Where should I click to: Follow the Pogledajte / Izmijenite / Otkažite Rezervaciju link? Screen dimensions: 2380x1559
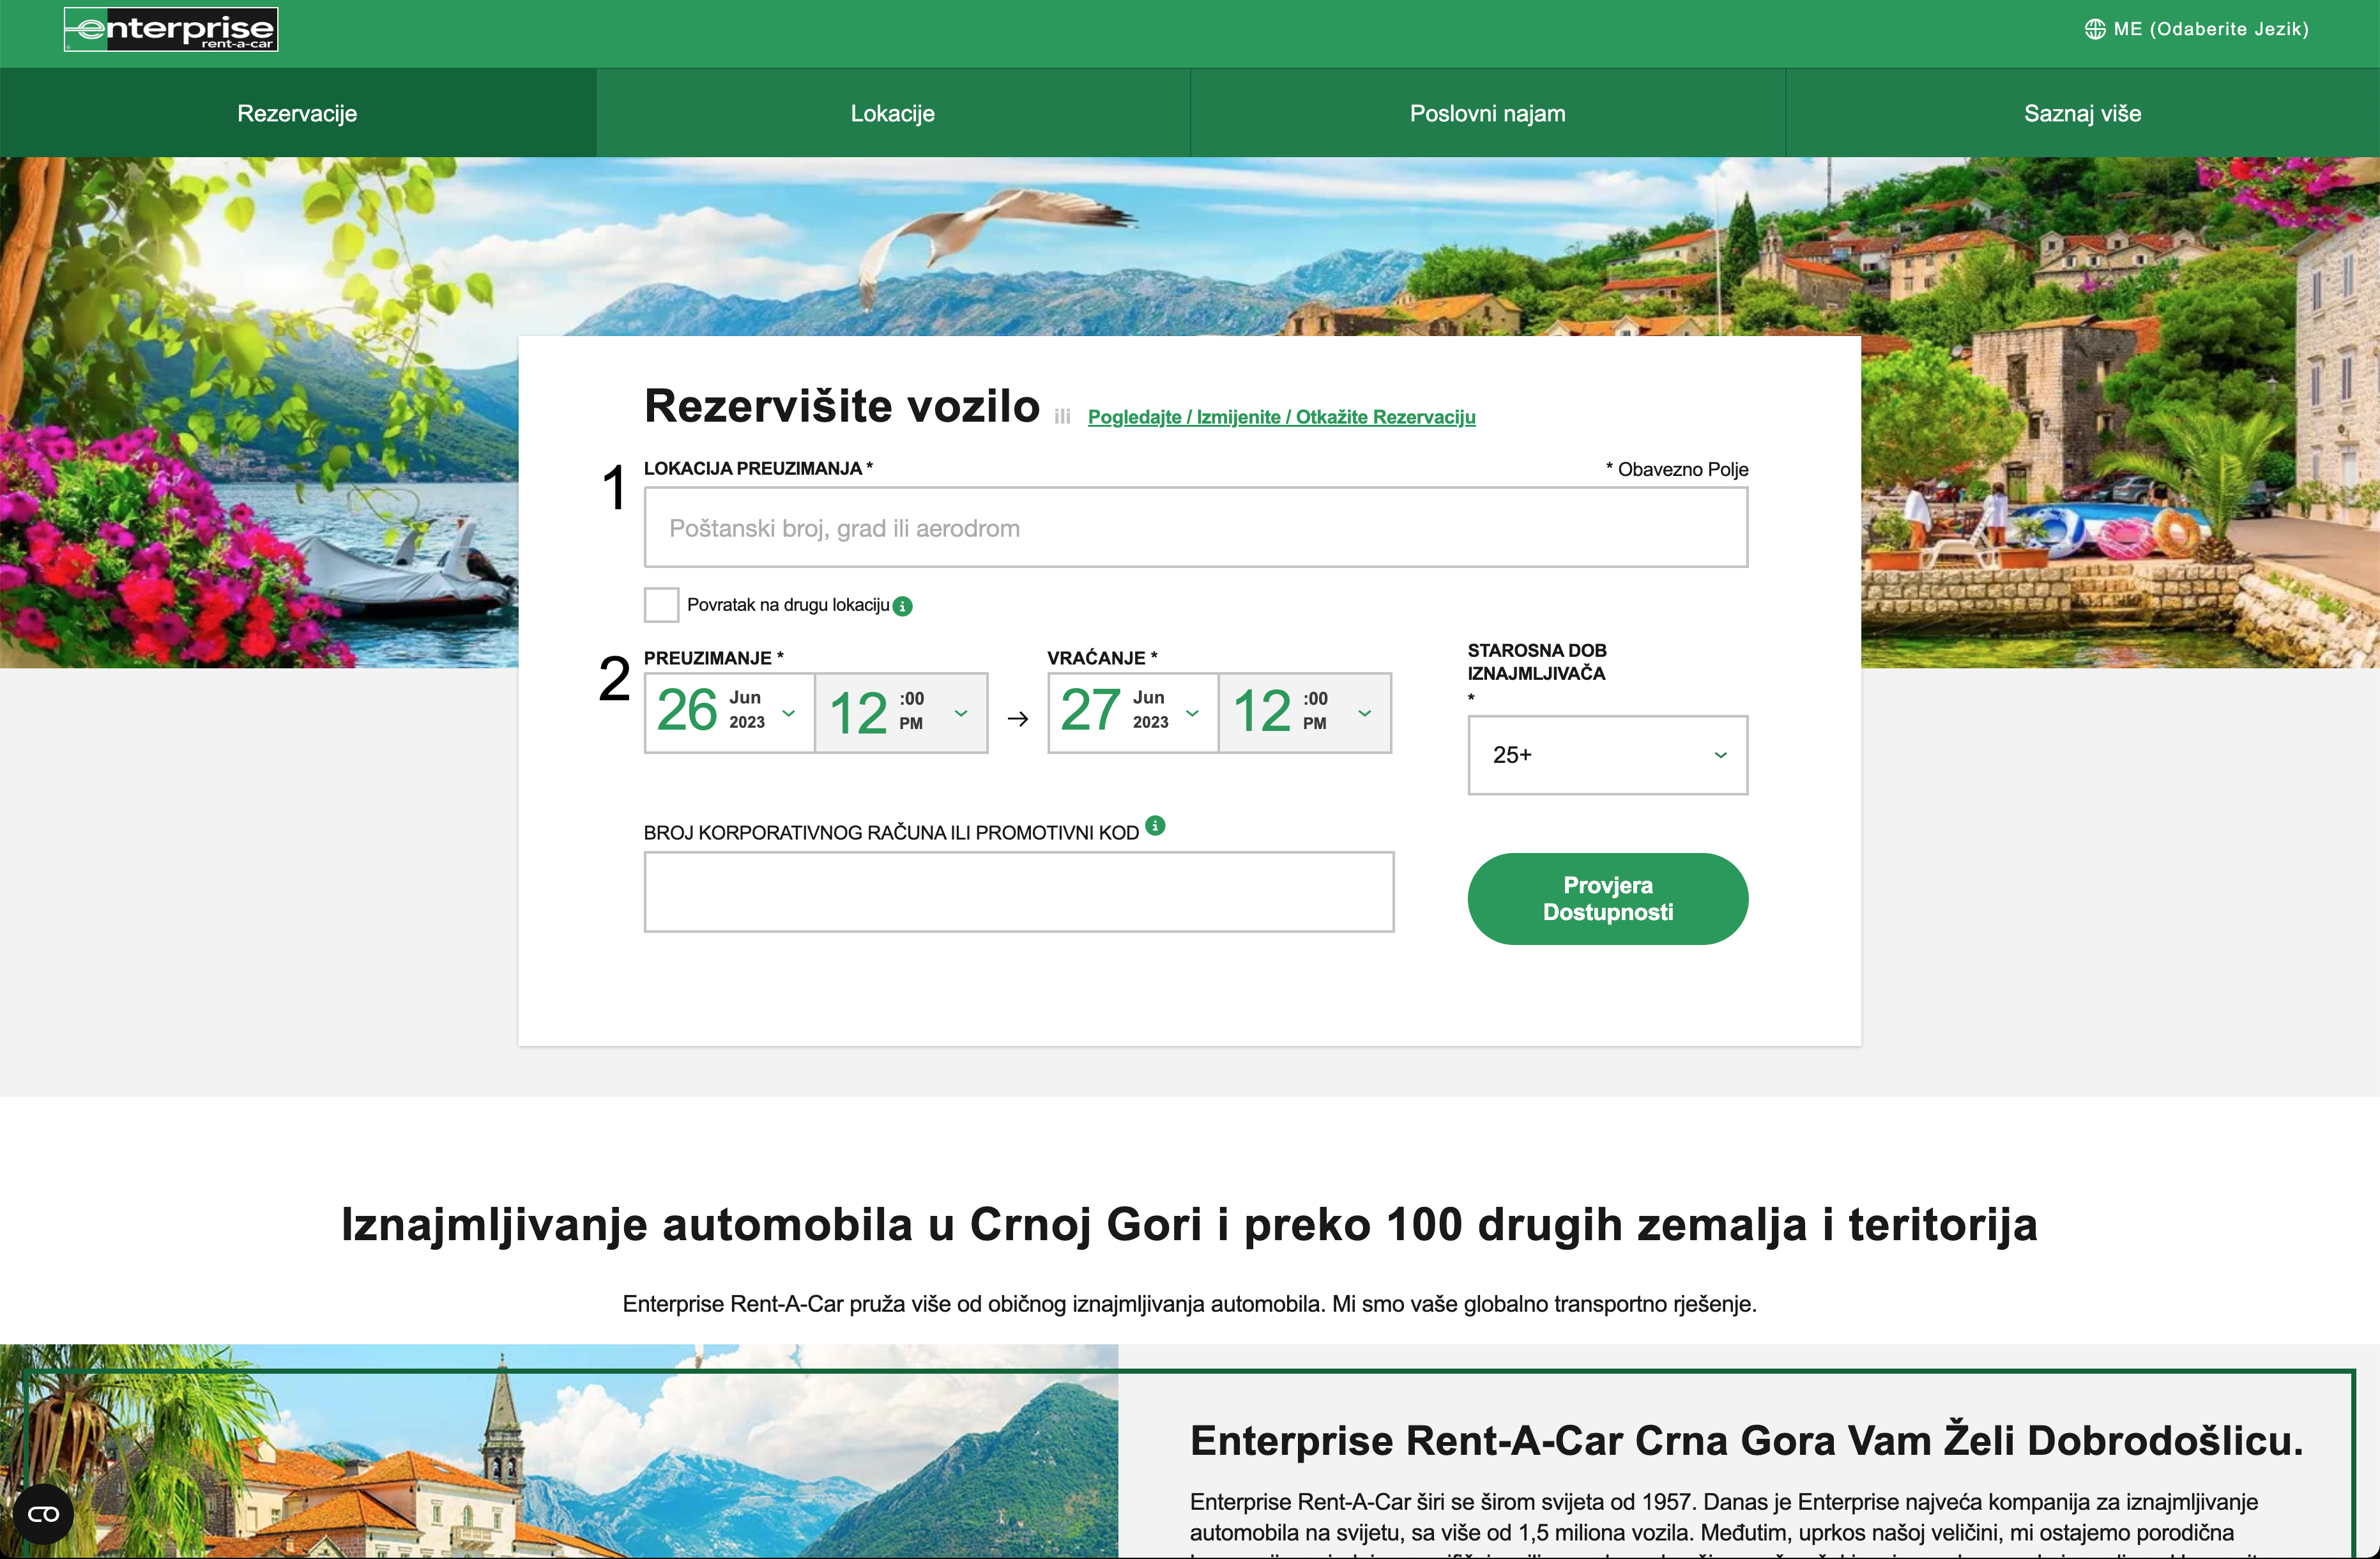[1281, 417]
